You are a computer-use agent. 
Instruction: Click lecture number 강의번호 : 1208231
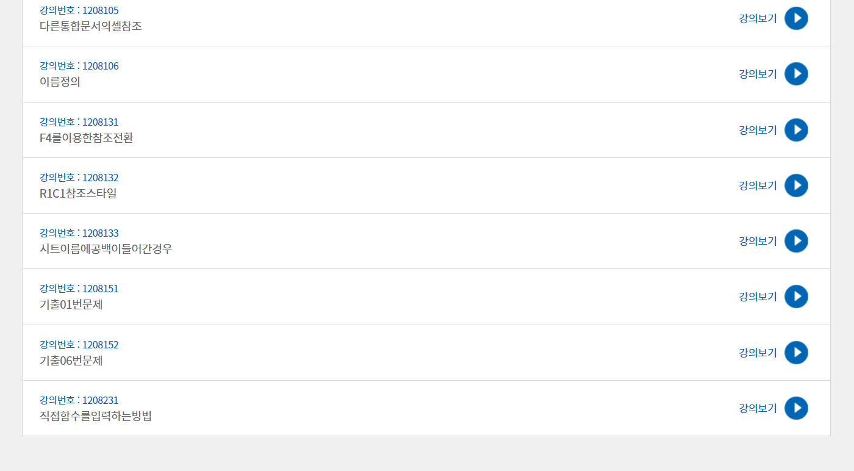click(x=79, y=400)
